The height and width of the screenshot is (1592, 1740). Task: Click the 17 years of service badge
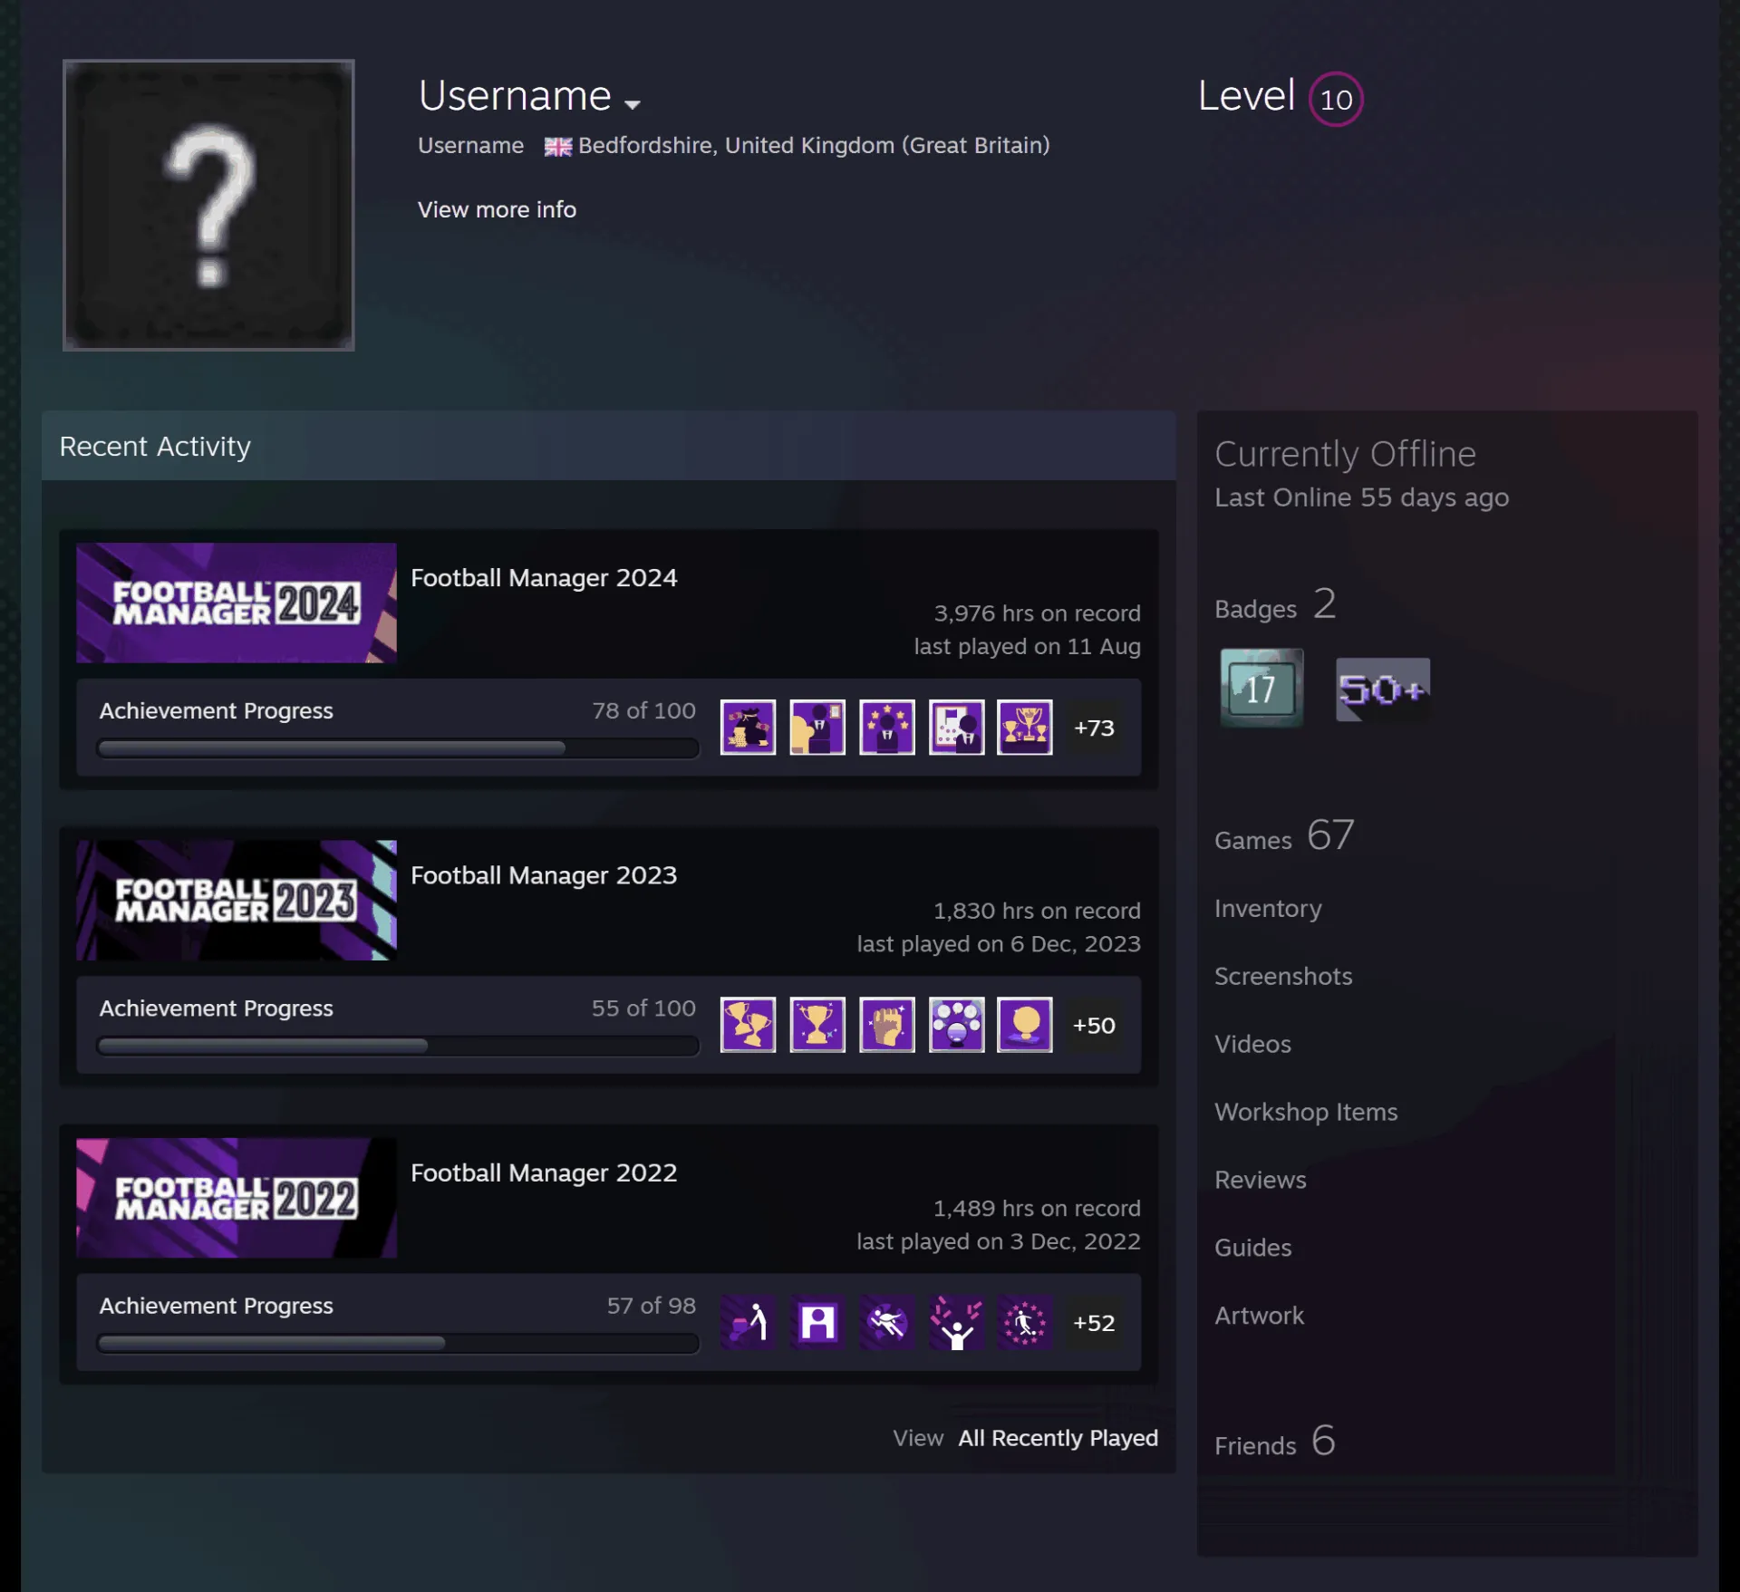pyautogui.click(x=1261, y=688)
